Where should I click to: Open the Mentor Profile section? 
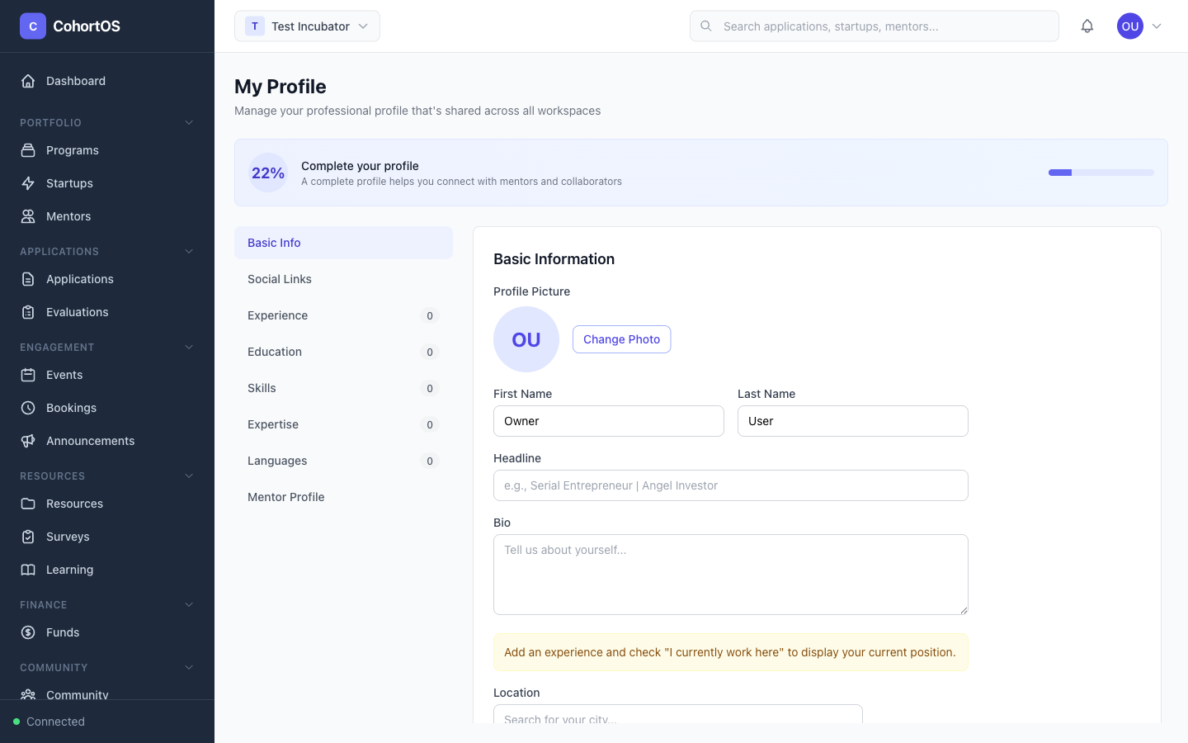pyautogui.click(x=285, y=496)
